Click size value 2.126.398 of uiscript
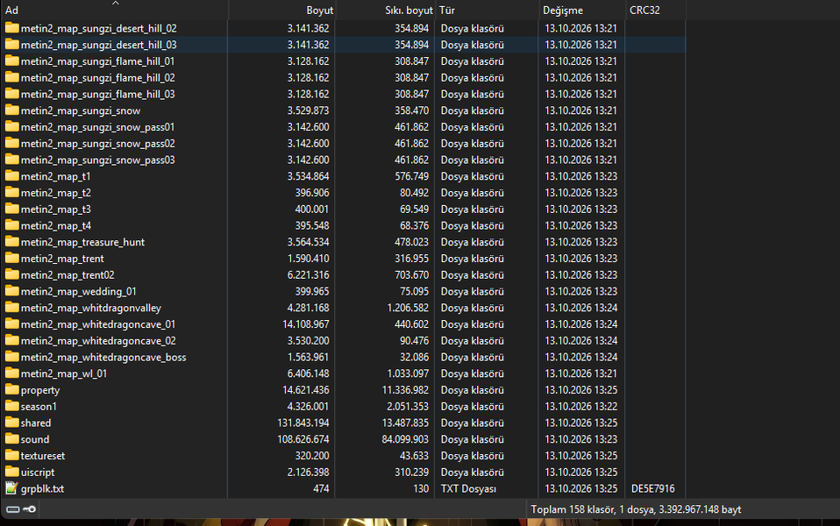Viewport: 840px width, 526px height. point(308,472)
